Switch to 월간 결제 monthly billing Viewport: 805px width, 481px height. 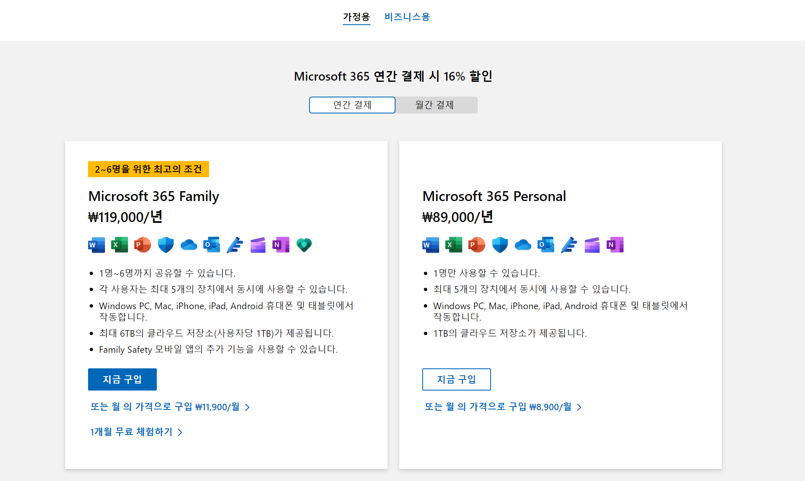[435, 105]
